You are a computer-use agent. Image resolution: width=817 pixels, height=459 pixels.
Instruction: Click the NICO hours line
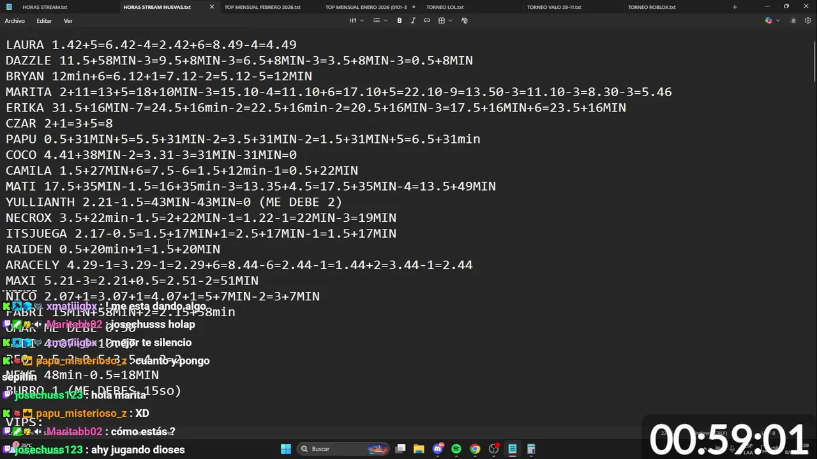(x=163, y=296)
